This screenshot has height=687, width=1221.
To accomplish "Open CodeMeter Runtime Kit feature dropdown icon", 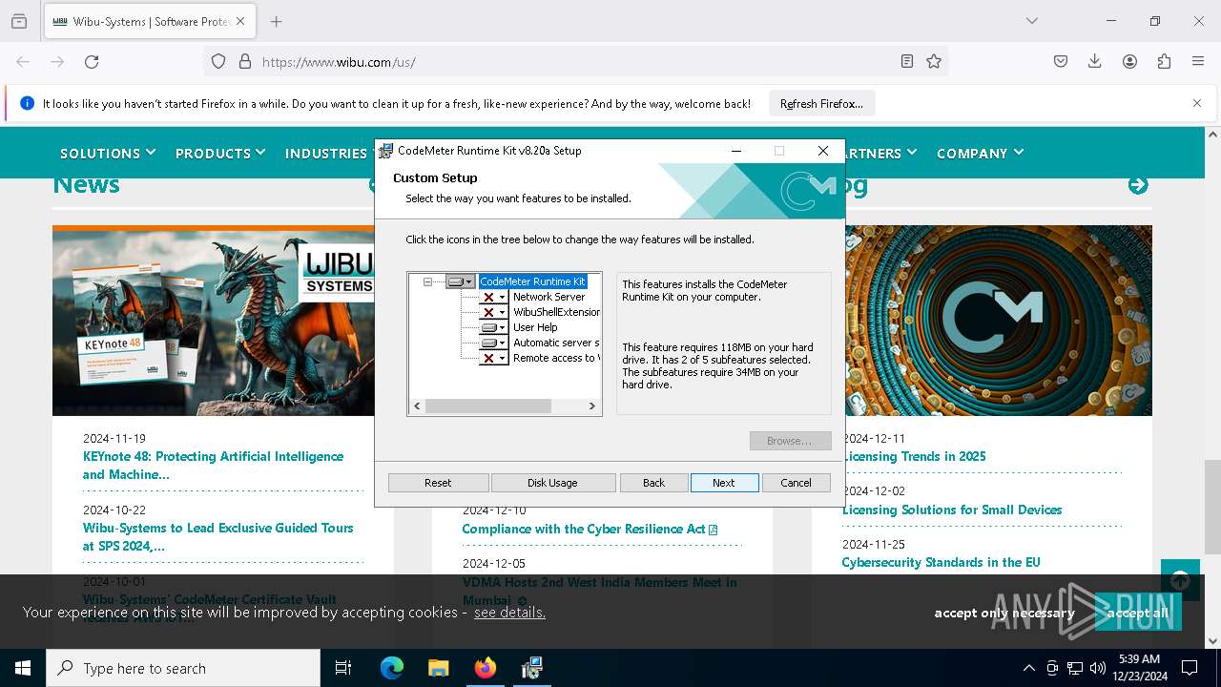I will (461, 281).
